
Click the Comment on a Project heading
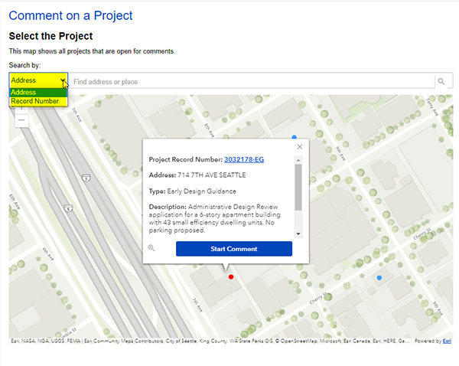(x=70, y=15)
